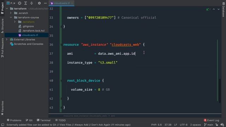Open project panel settings gear
This screenshot has height=127, width=226.
(x=39, y=3)
